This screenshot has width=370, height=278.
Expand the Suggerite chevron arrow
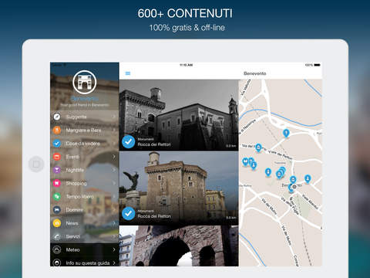click(x=114, y=117)
